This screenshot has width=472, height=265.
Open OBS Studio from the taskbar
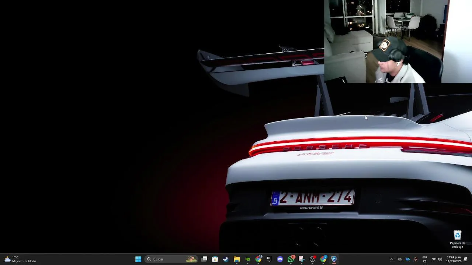312,259
